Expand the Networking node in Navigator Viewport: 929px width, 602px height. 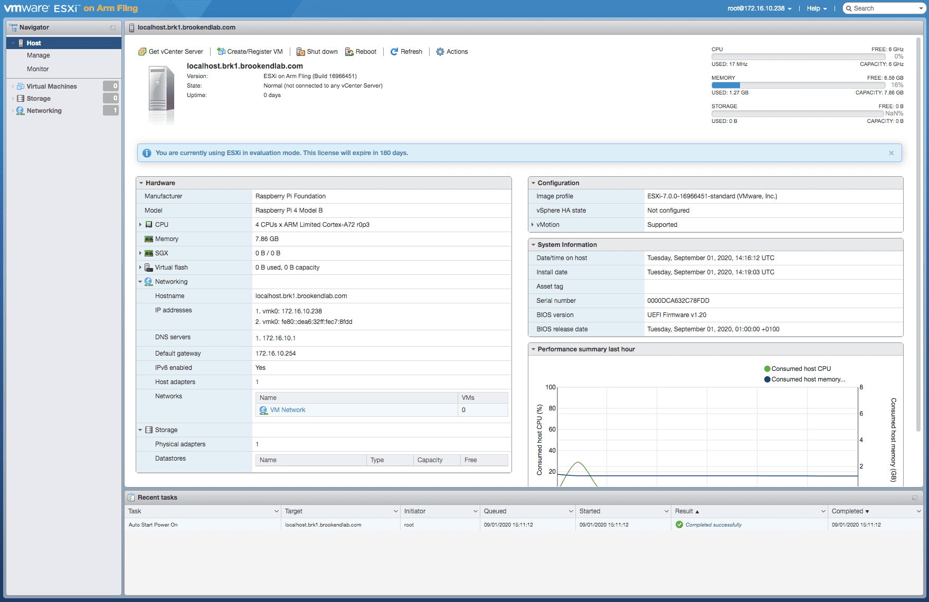pos(13,111)
